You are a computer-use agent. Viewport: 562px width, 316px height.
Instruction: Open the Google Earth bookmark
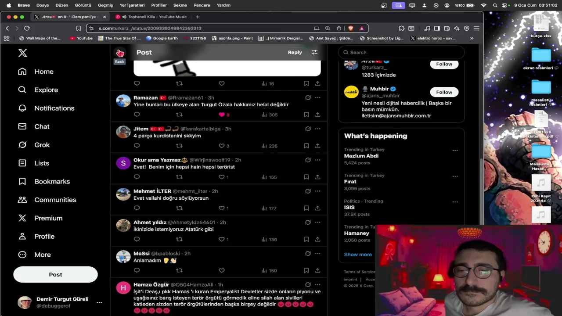(x=162, y=38)
